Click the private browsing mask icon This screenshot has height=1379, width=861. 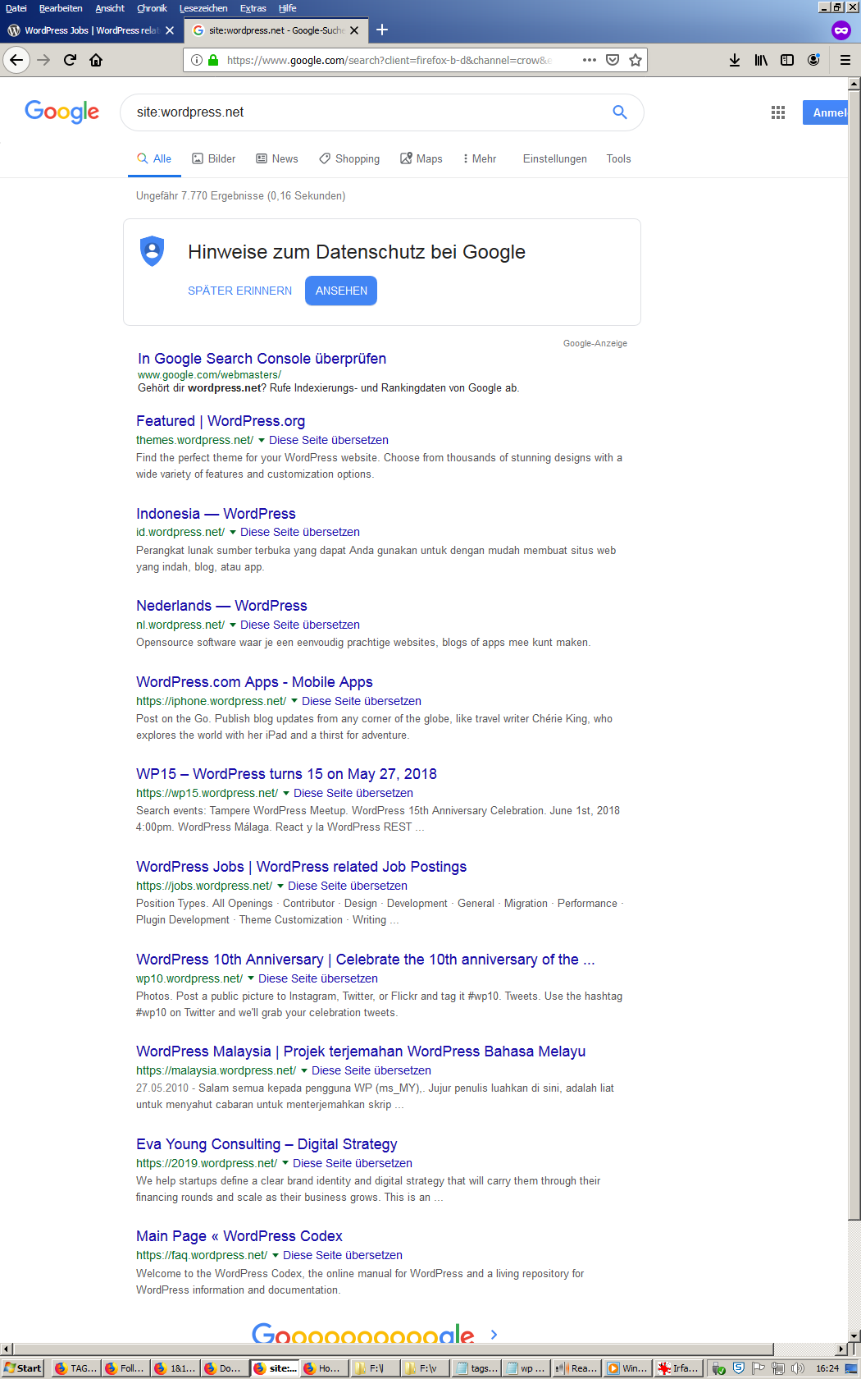[840, 30]
